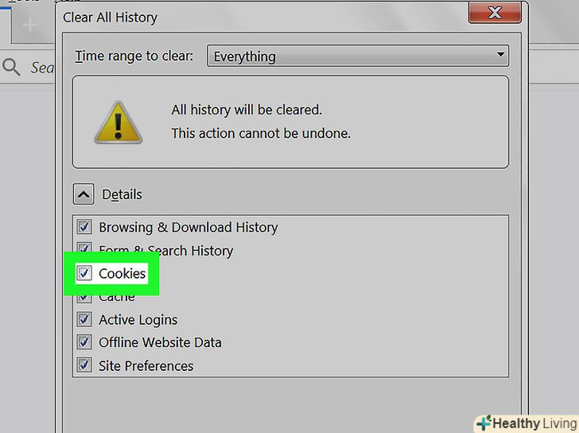Viewport: 579px width, 433px height.
Task: Toggle Browsing & Download History checkbox
Action: coord(84,227)
